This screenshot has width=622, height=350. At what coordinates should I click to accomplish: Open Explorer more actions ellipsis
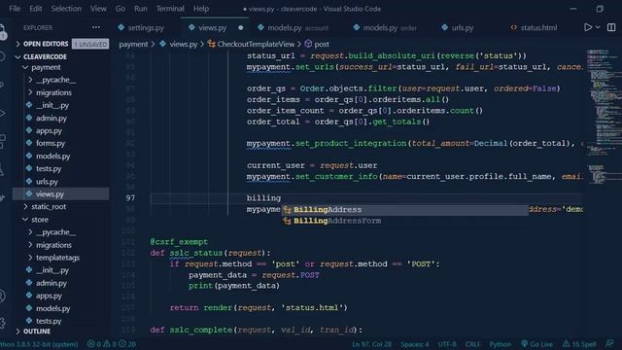click(x=96, y=27)
